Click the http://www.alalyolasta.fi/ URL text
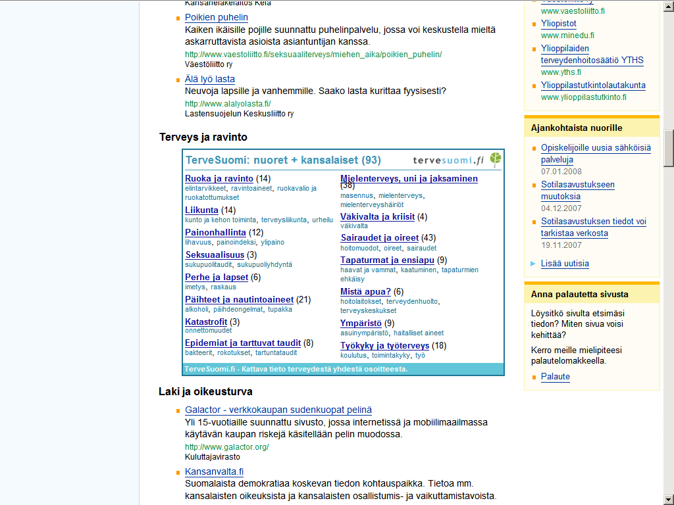This screenshot has height=505, width=674. 228,104
